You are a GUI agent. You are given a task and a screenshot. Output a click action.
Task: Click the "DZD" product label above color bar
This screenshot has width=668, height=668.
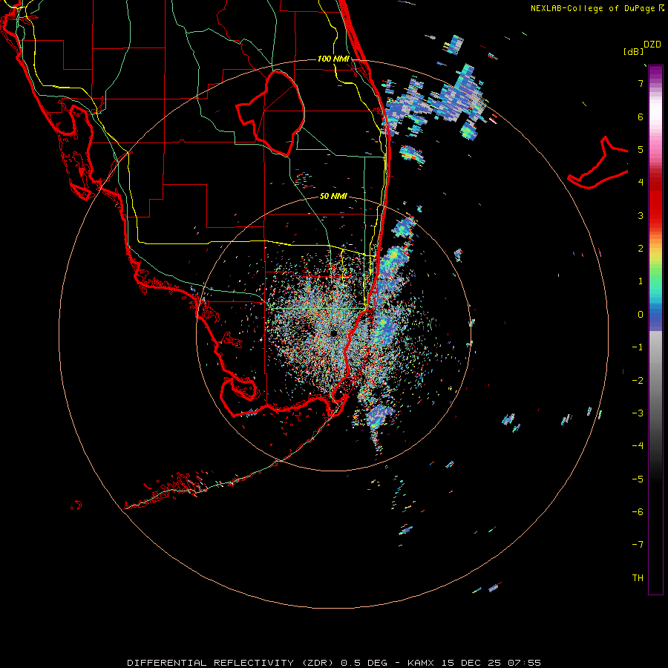652,45
